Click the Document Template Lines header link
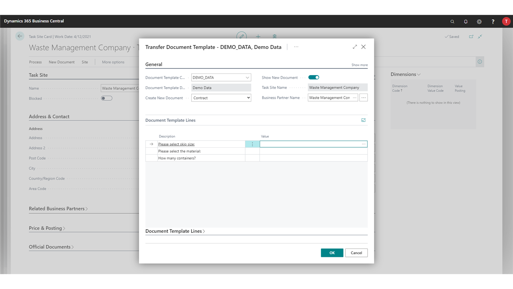This screenshot has width=513, height=289. click(170, 120)
